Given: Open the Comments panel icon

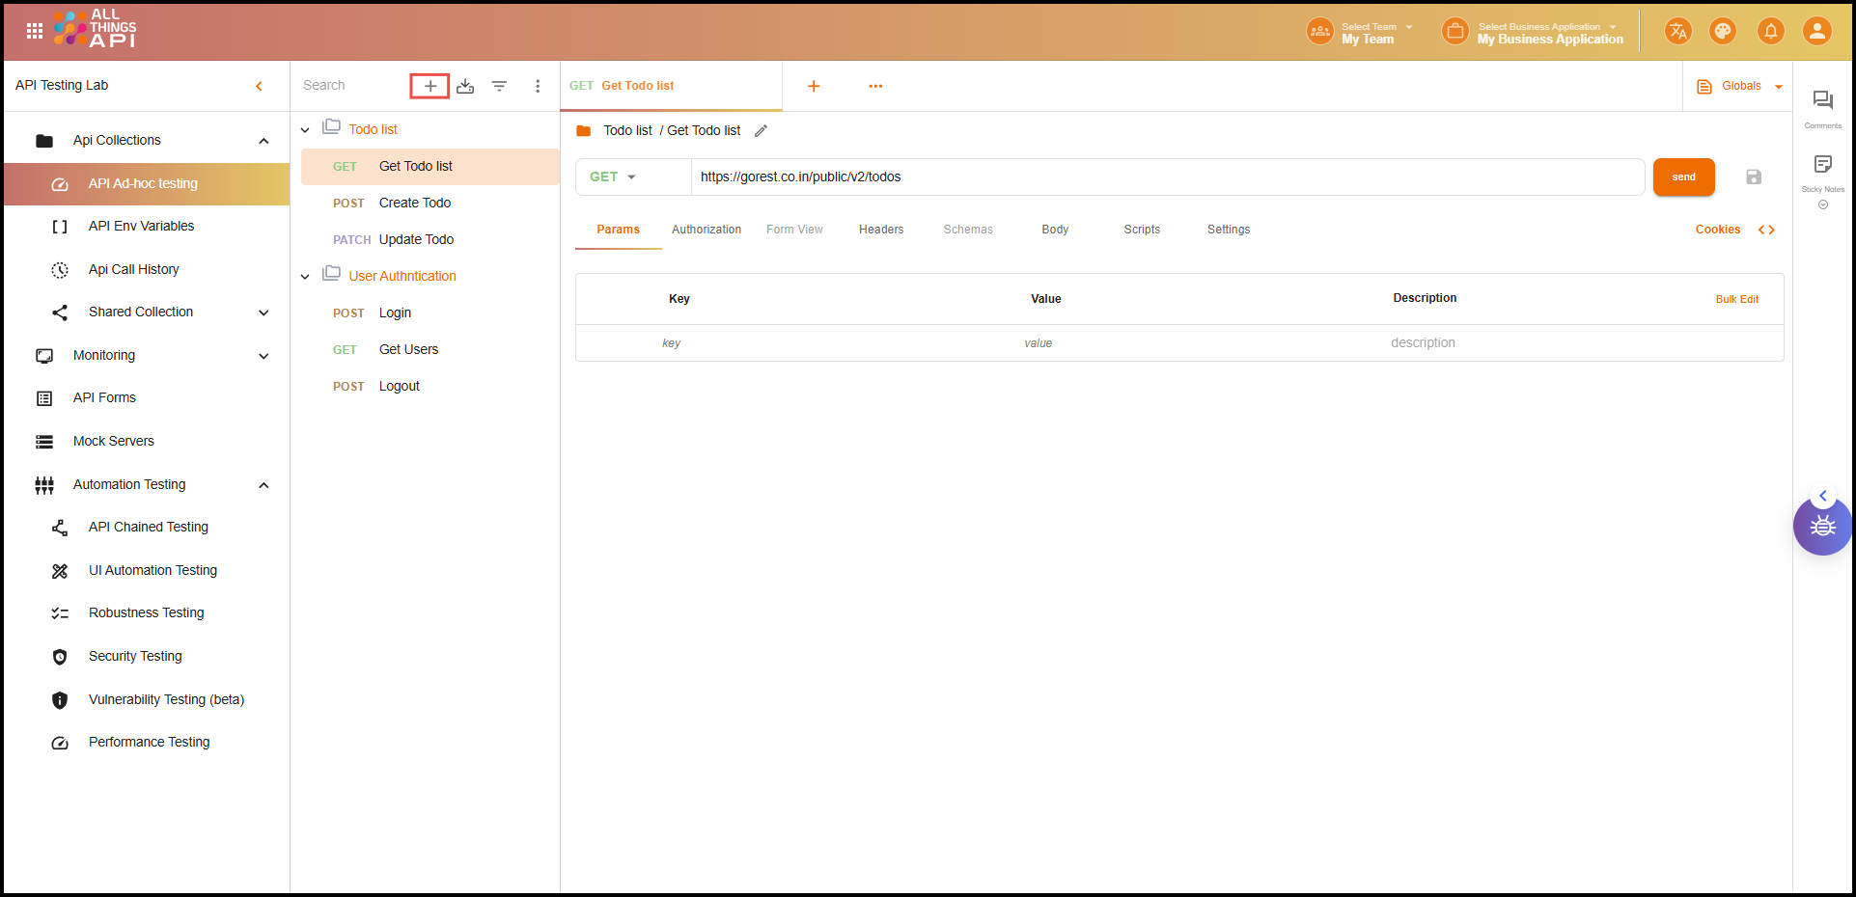Looking at the screenshot, I should pos(1822,100).
